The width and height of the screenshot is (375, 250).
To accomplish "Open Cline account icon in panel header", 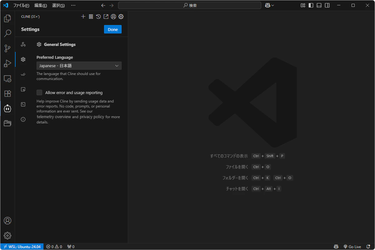I will [113, 17].
